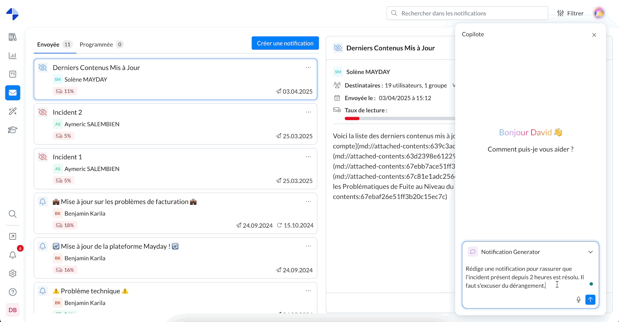The height and width of the screenshot is (322, 619).
Task: Toggle the crossed-eye icon on Incident 2
Action: point(43,112)
